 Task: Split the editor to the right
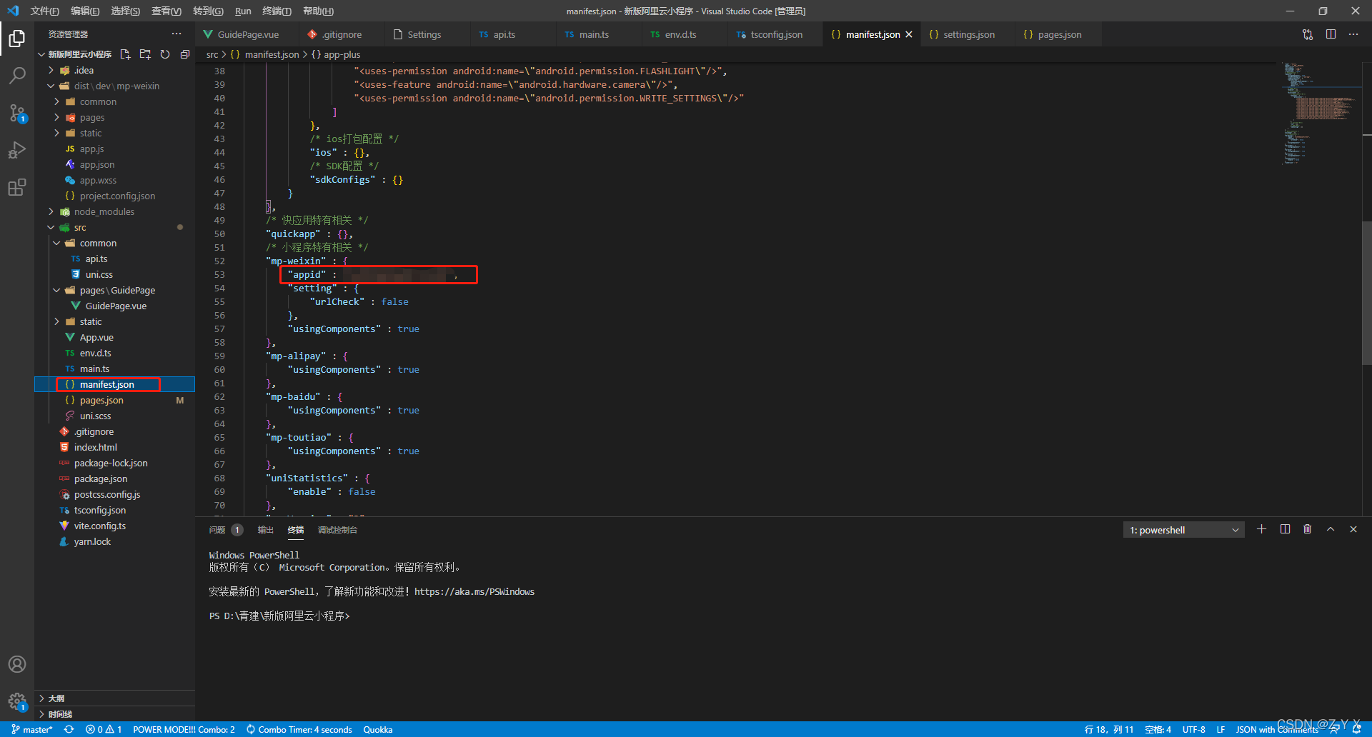pyautogui.click(x=1331, y=34)
